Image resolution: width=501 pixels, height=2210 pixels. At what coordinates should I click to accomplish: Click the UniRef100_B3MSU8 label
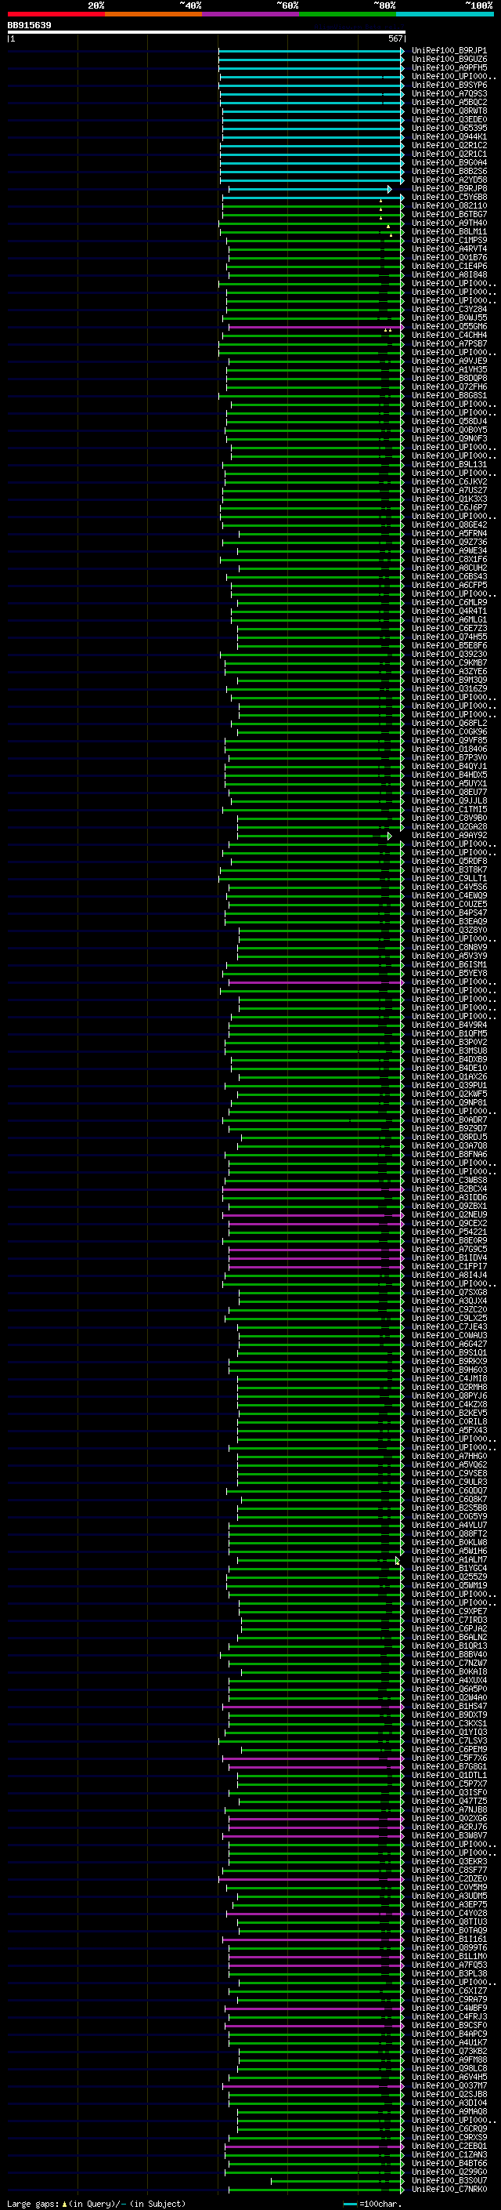point(449,1051)
